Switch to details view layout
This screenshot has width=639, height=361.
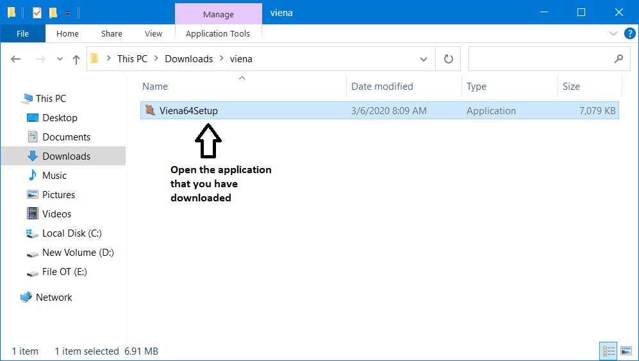[x=608, y=351]
